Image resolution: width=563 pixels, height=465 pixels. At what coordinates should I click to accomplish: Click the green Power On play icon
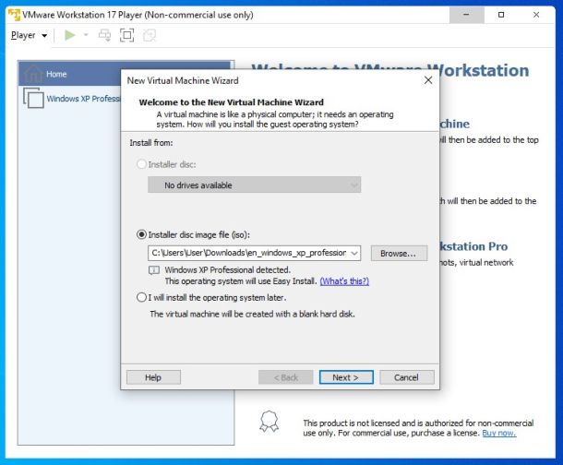tap(69, 35)
